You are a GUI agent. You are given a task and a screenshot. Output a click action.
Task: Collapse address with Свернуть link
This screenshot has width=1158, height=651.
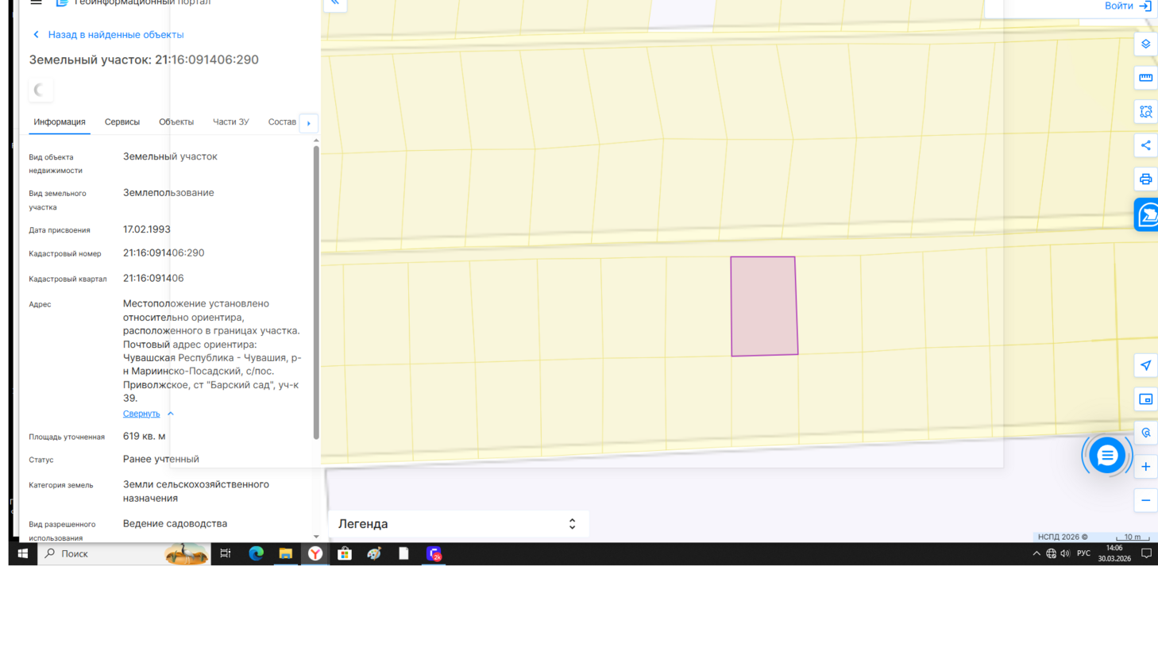click(x=141, y=414)
